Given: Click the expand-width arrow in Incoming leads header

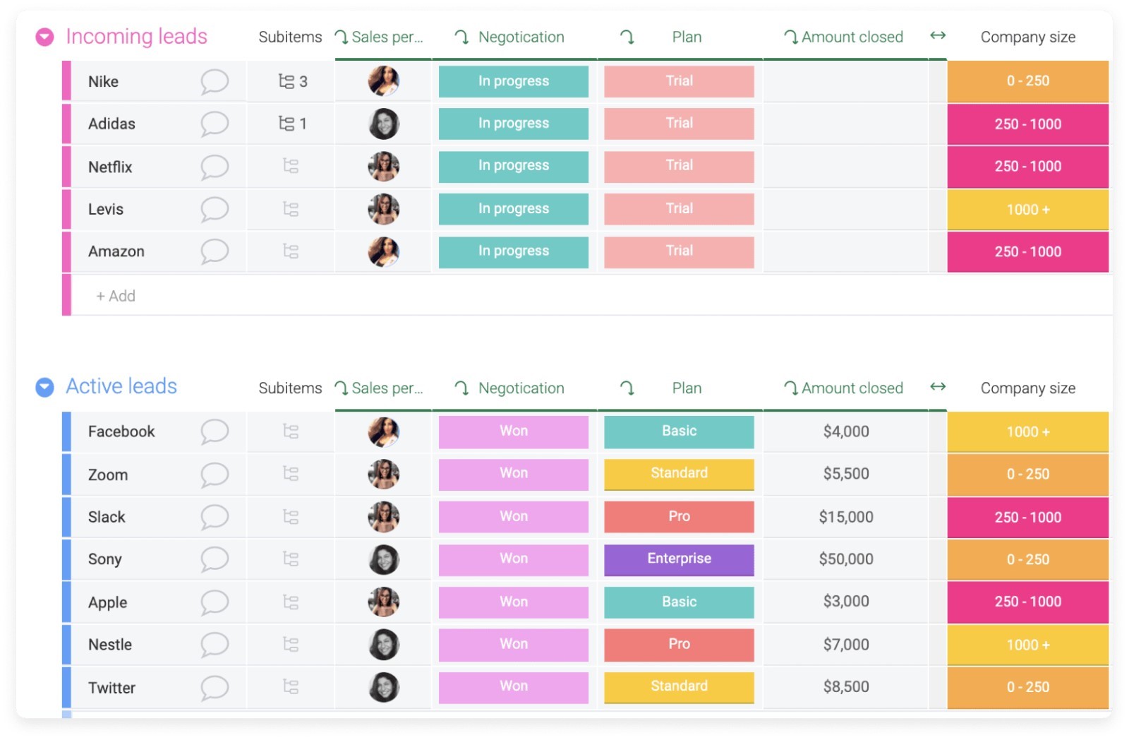Looking at the screenshot, I should pos(938,35).
